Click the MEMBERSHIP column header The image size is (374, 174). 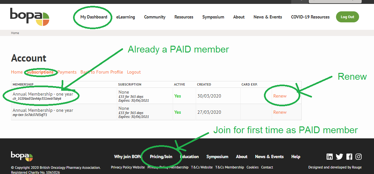pos(23,85)
